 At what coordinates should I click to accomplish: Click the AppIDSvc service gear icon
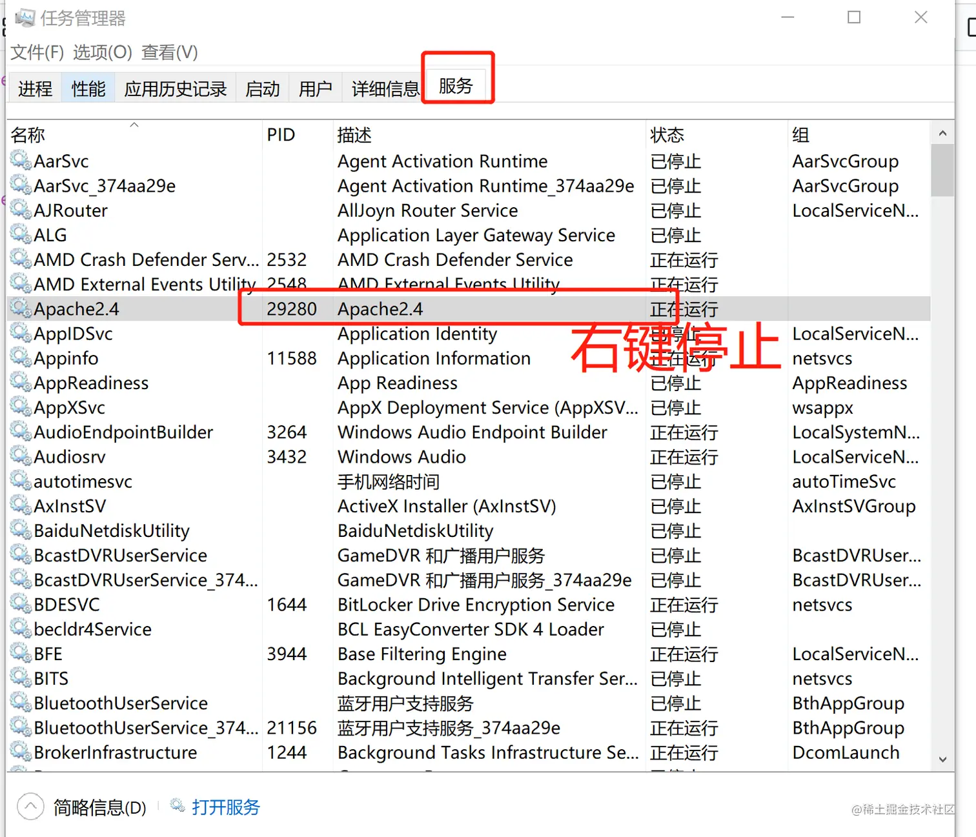pyautogui.click(x=21, y=333)
